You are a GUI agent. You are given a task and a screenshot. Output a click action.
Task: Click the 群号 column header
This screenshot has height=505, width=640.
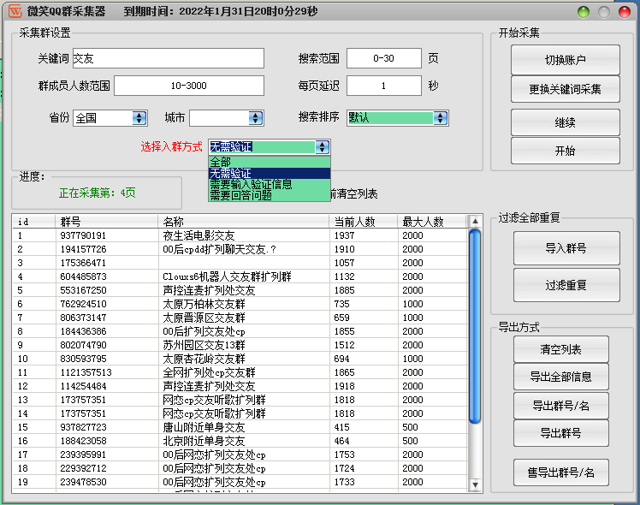[106, 222]
